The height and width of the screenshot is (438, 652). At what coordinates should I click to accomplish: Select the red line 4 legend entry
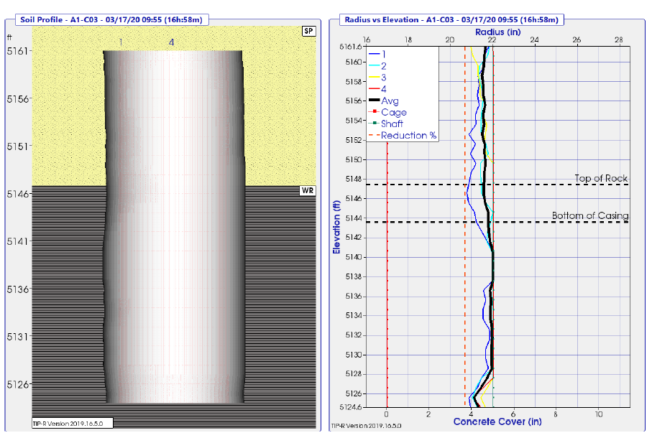tap(384, 89)
